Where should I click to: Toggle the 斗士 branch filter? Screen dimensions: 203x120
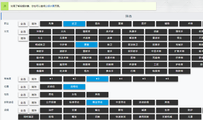[40, 38]
